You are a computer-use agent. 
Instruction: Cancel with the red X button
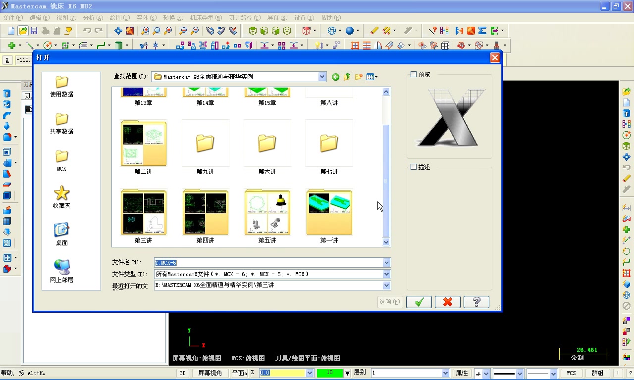447,302
